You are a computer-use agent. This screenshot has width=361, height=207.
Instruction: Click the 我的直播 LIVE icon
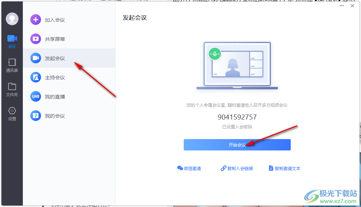click(36, 97)
